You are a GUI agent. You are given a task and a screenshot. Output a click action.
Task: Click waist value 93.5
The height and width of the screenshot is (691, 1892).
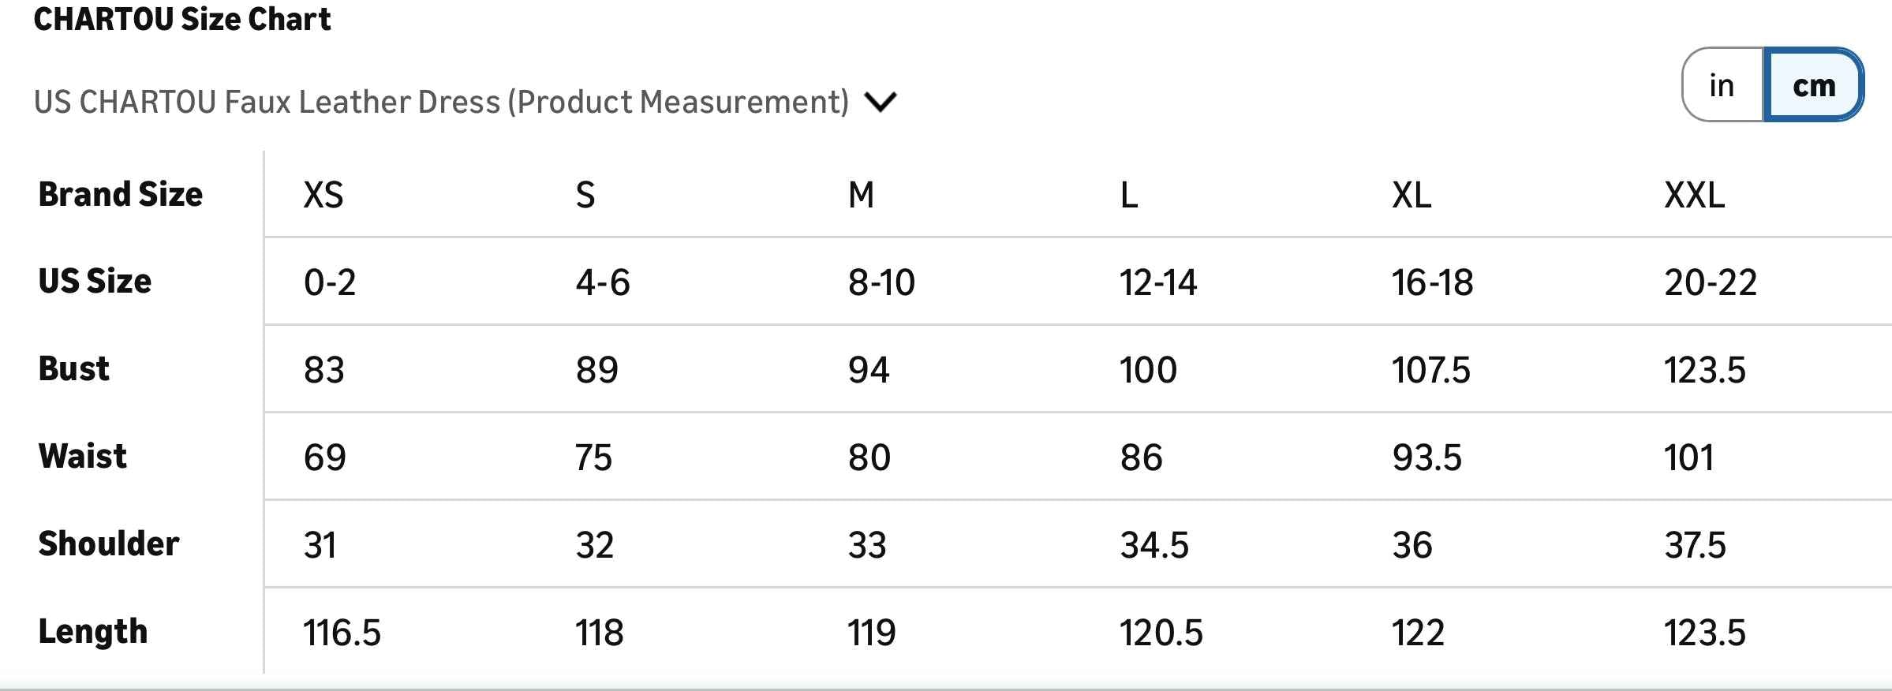(1426, 458)
